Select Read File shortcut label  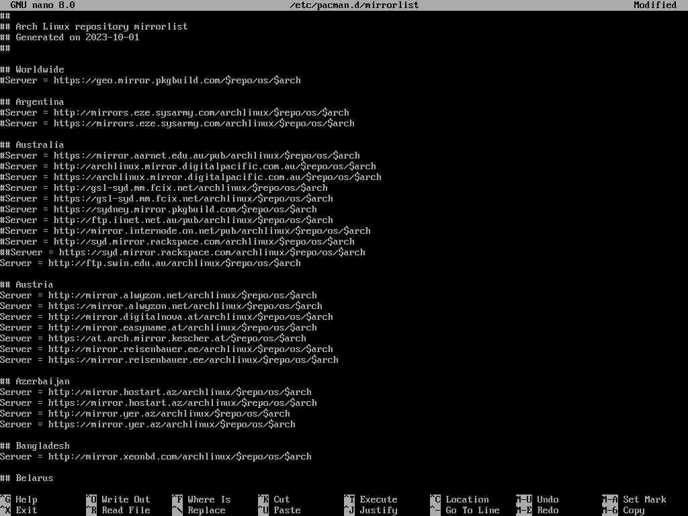[x=118, y=511]
